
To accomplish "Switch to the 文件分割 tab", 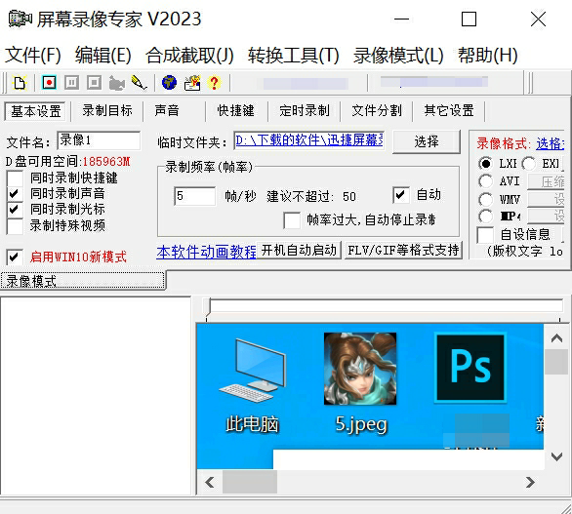I will [x=377, y=110].
